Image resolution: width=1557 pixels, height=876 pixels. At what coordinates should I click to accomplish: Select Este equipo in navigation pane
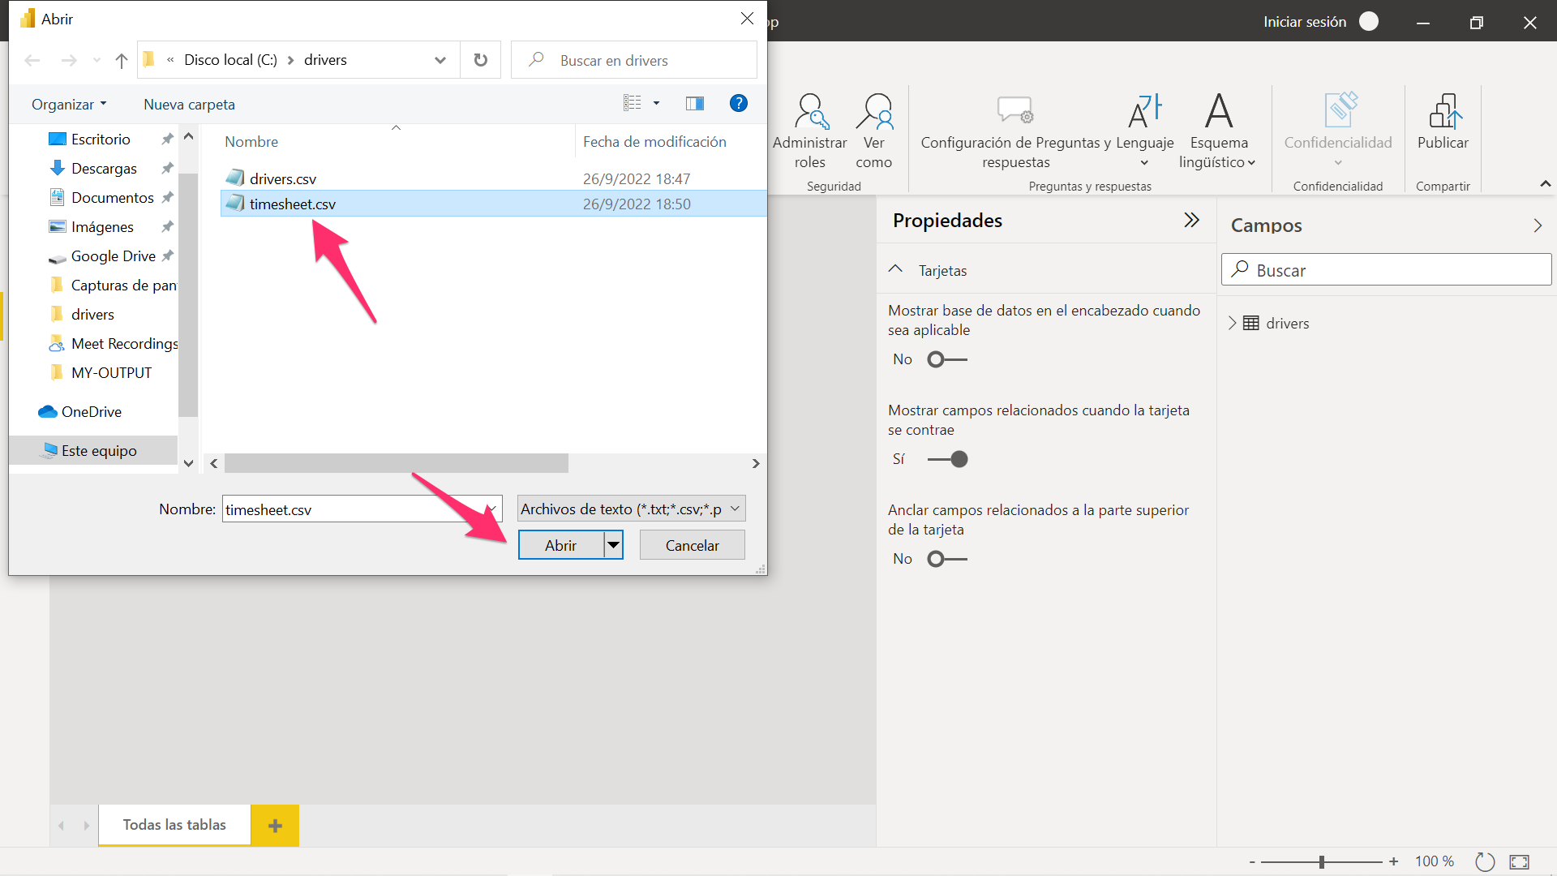[99, 450]
